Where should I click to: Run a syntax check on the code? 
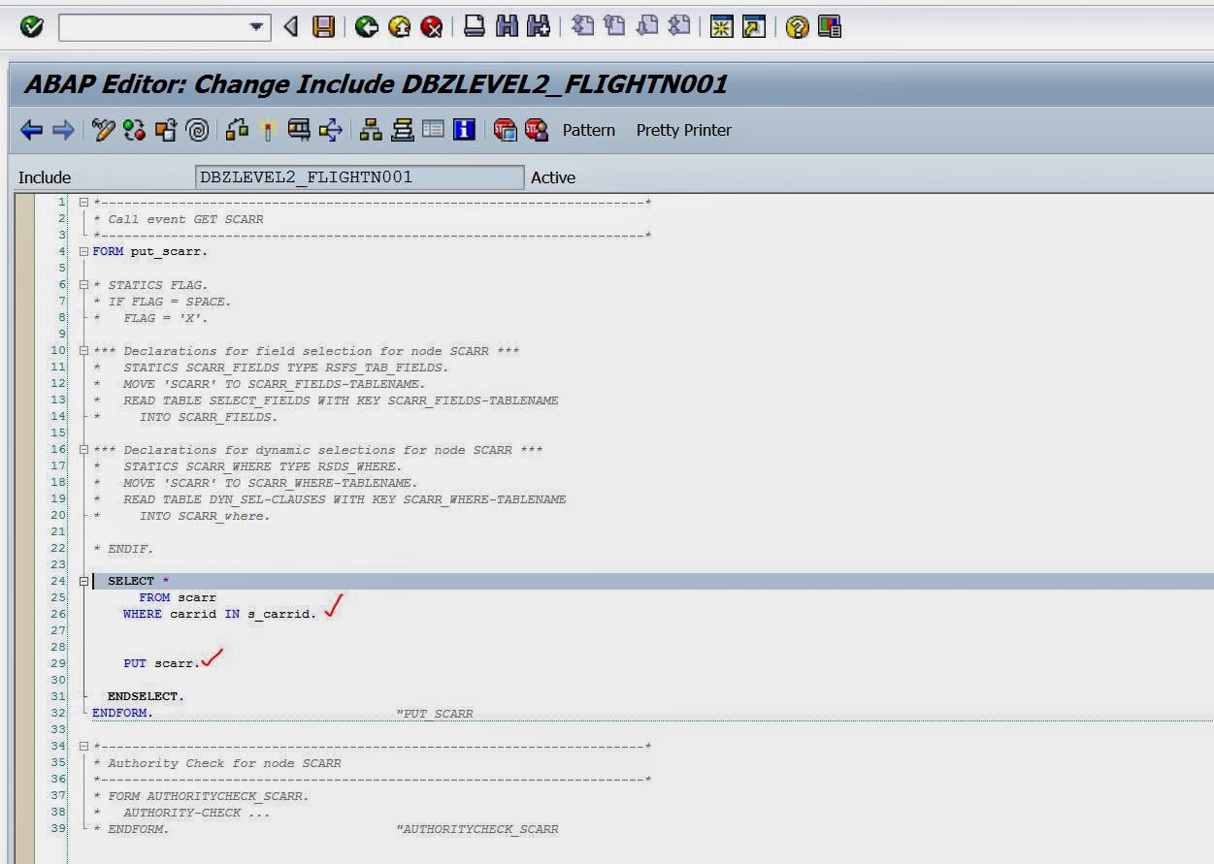(136, 130)
